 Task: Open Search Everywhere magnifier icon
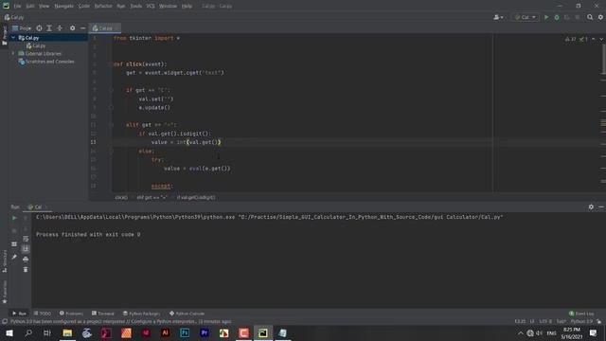click(x=590, y=17)
